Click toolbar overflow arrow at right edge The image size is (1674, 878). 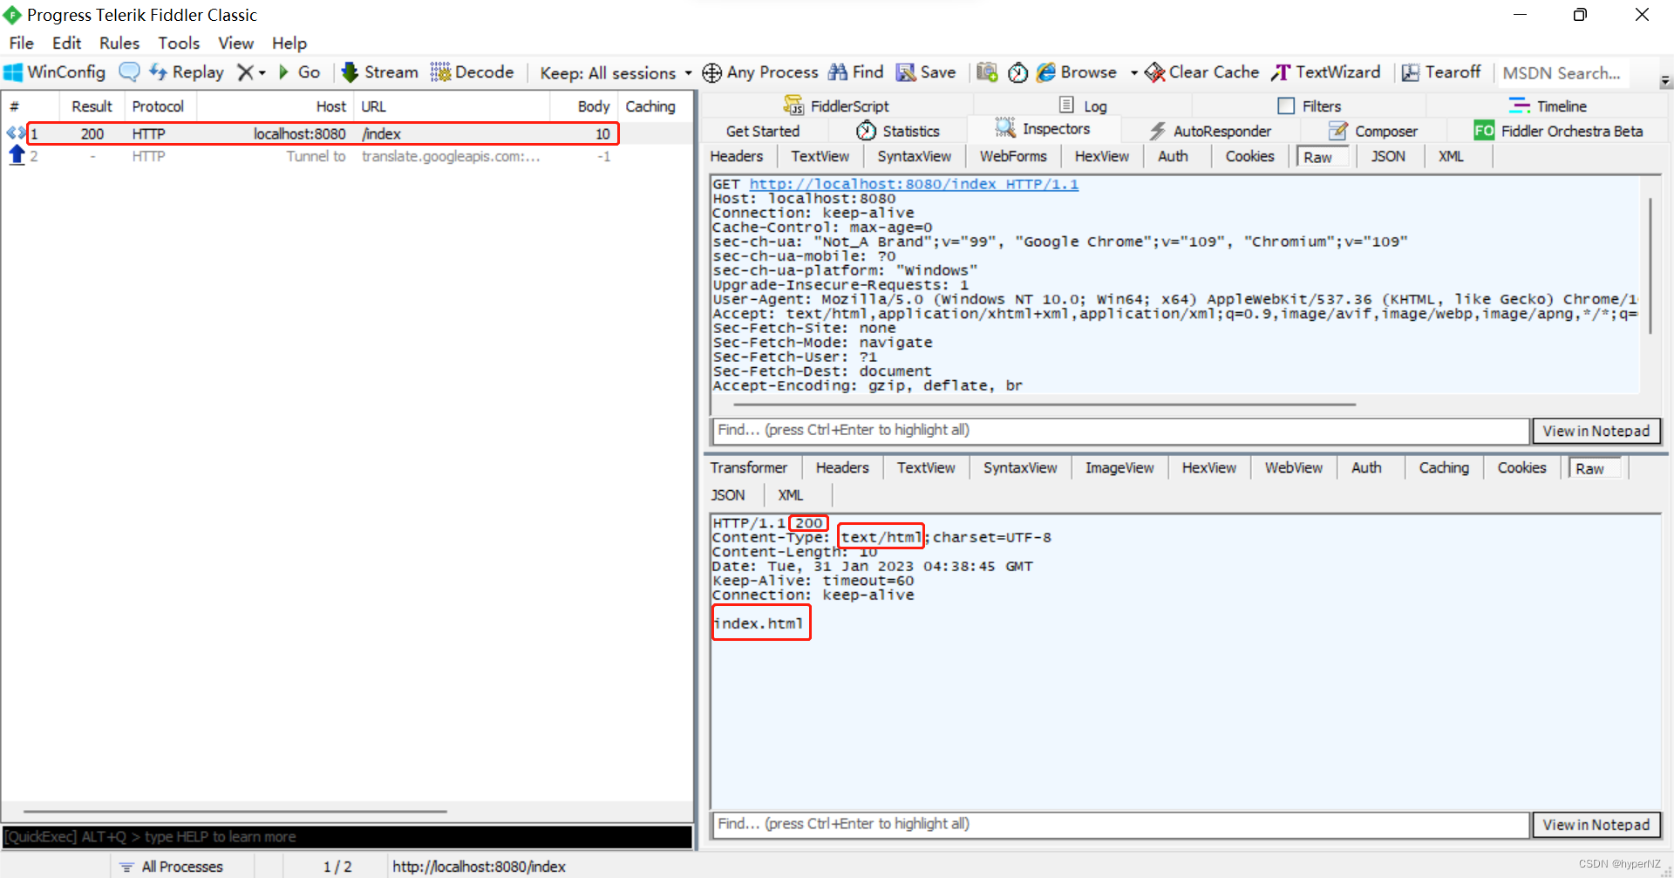[1665, 81]
